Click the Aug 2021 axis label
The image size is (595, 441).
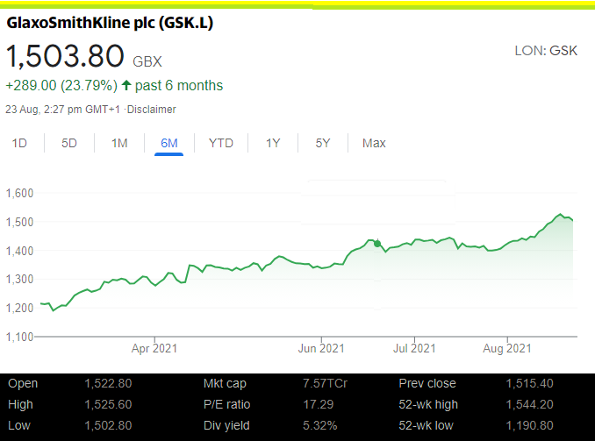[x=507, y=348]
